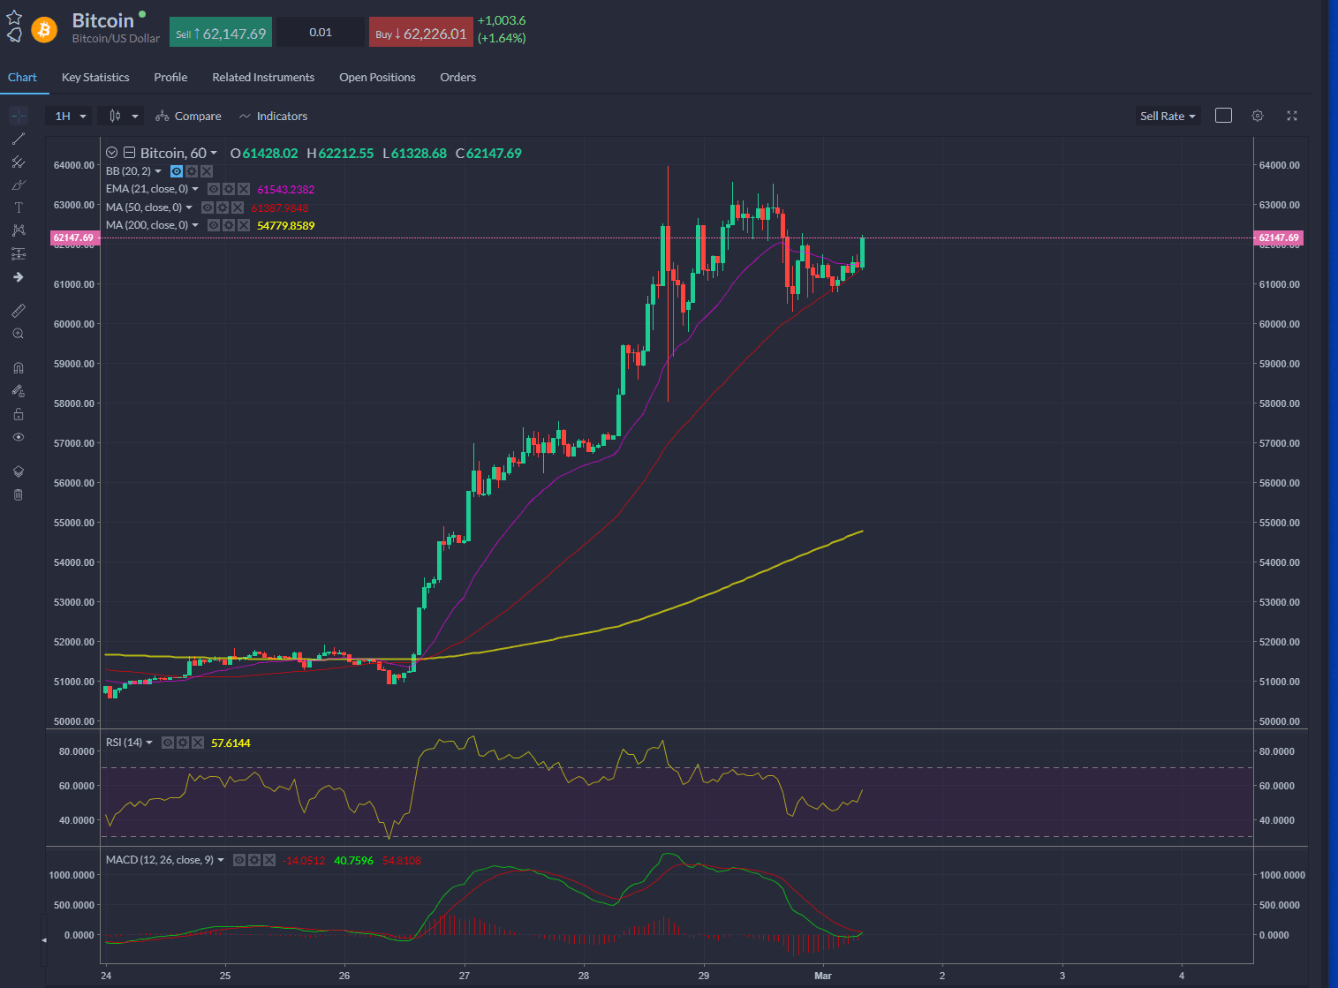The image size is (1338, 988).
Task: Select the trend line drawing tool
Action: pyautogui.click(x=19, y=139)
